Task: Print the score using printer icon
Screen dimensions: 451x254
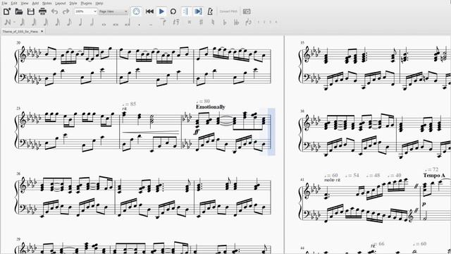Action: [42, 11]
